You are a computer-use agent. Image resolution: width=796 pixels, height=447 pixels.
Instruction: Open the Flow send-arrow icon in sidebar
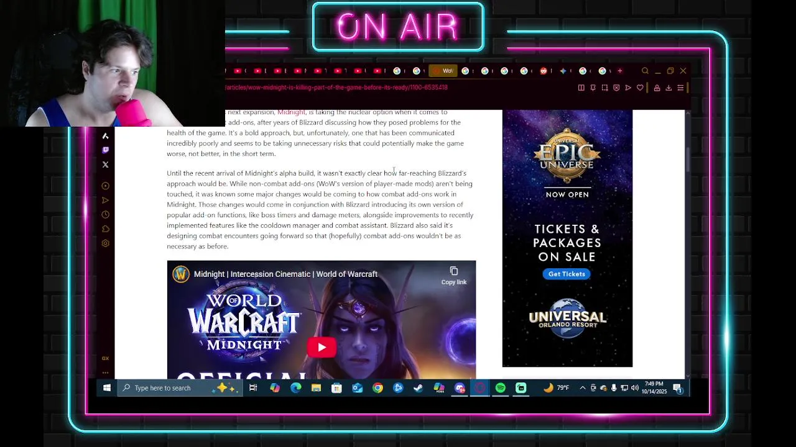pos(105,200)
